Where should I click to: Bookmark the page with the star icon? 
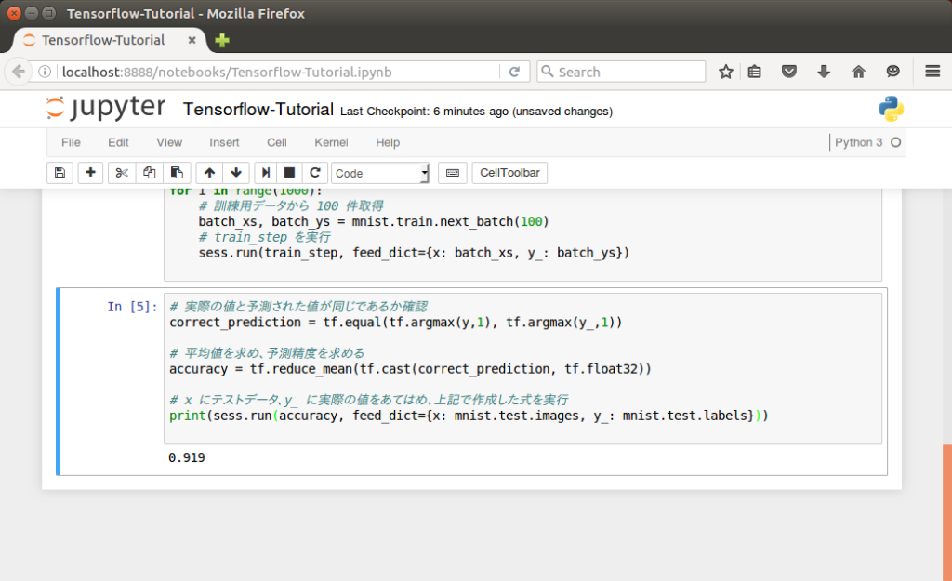click(x=726, y=71)
